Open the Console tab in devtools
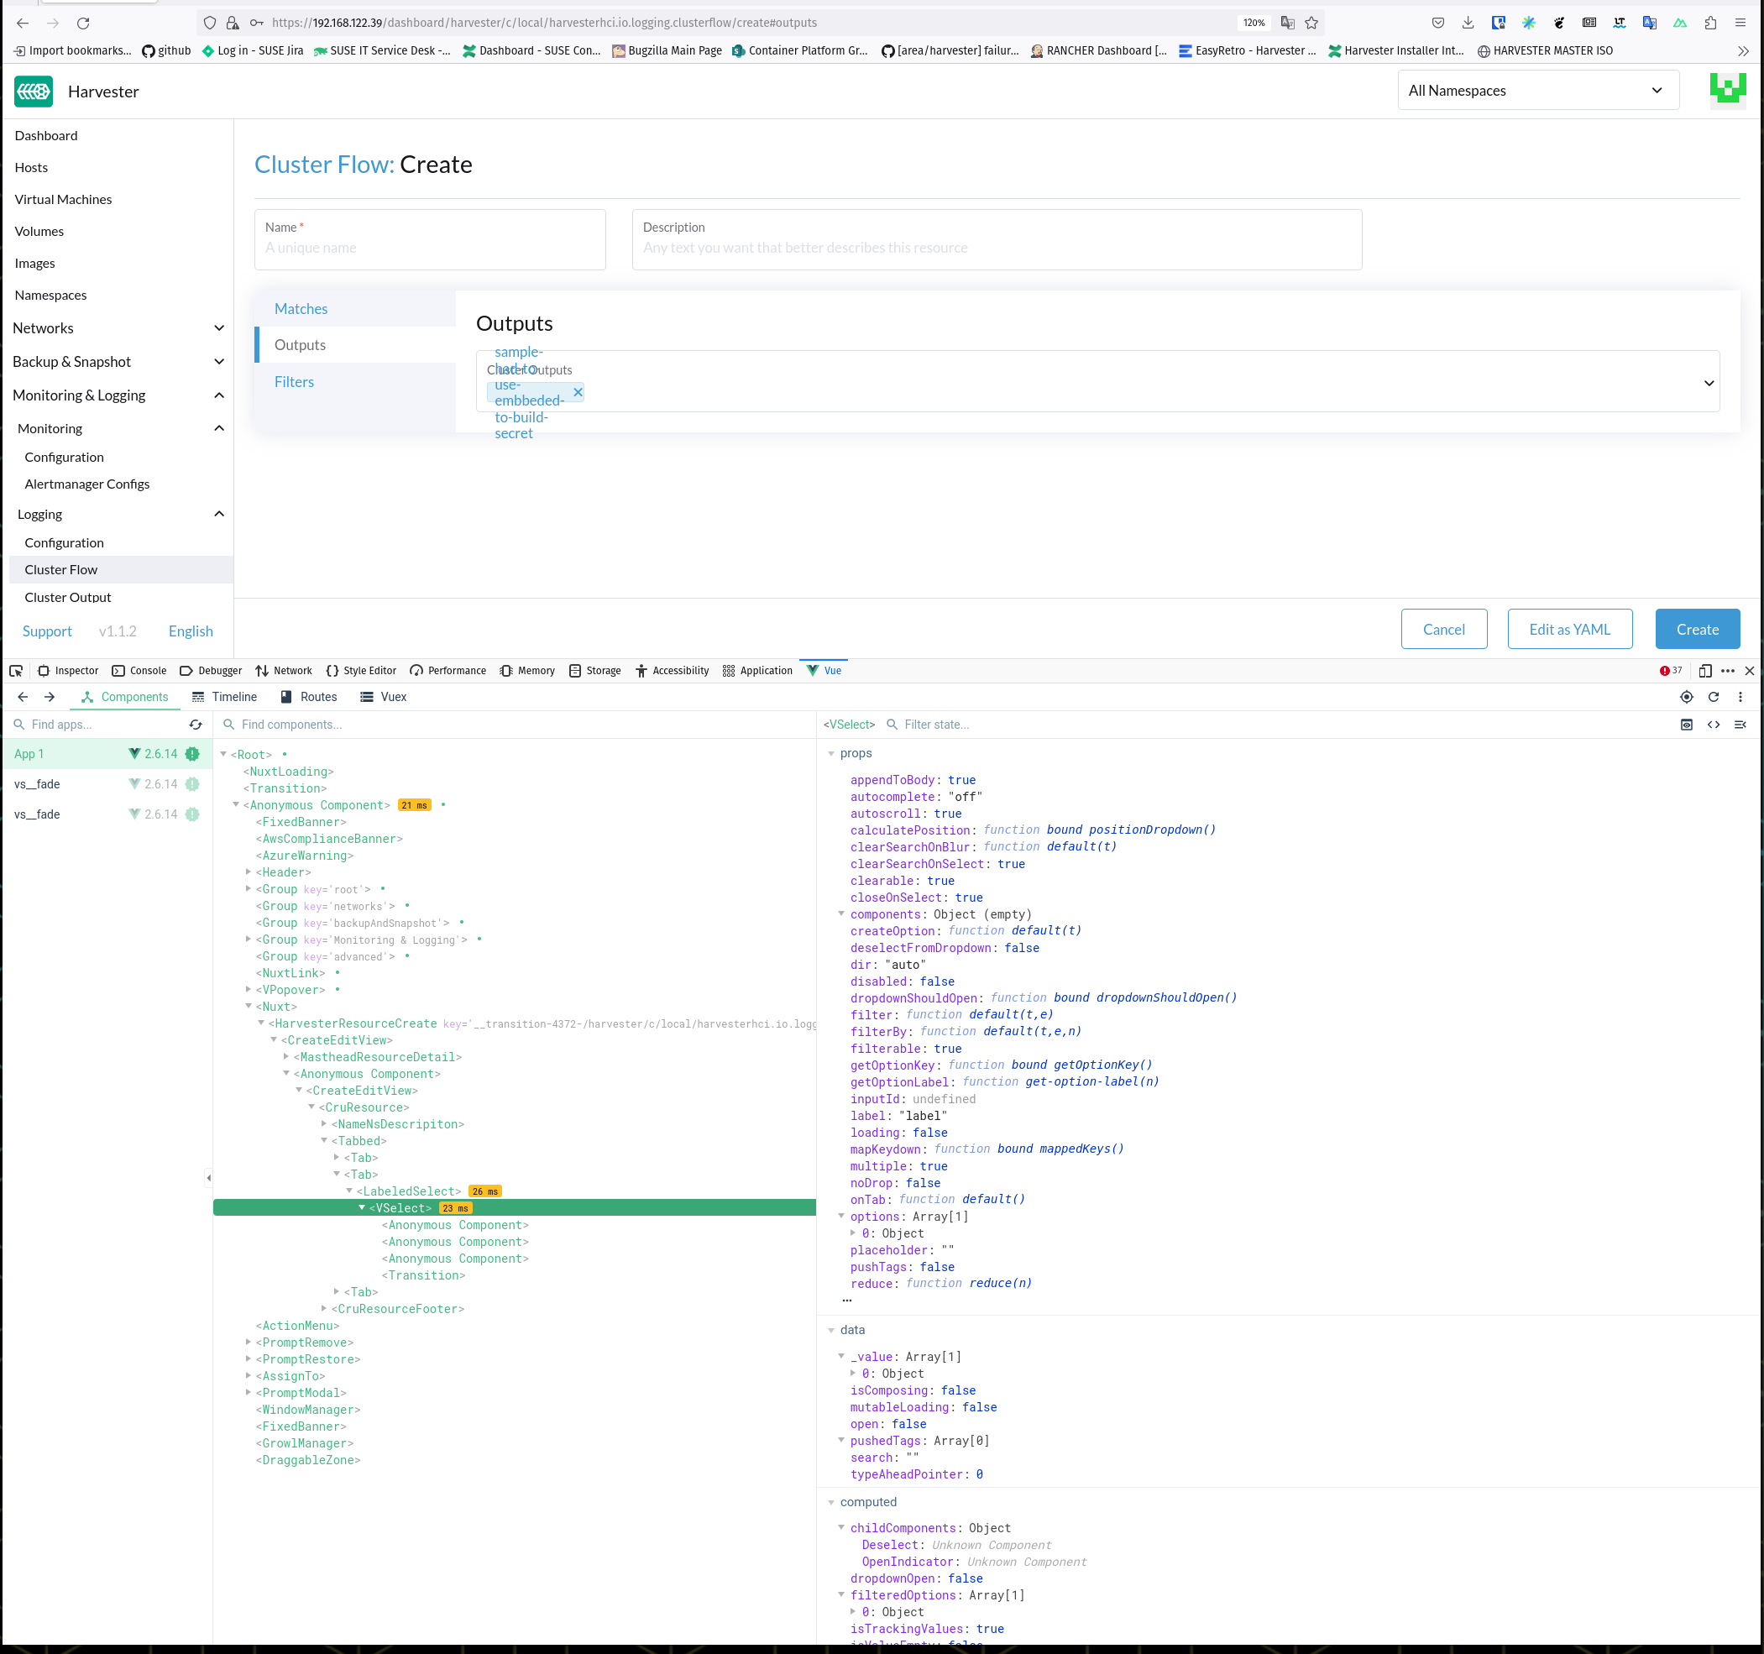The height and width of the screenshot is (1654, 1764). click(139, 670)
